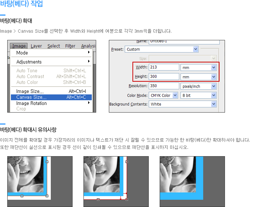Screen dimensions: 254x207
Task: Open the Preset dropdown showing Custom
Action: pos(161,49)
